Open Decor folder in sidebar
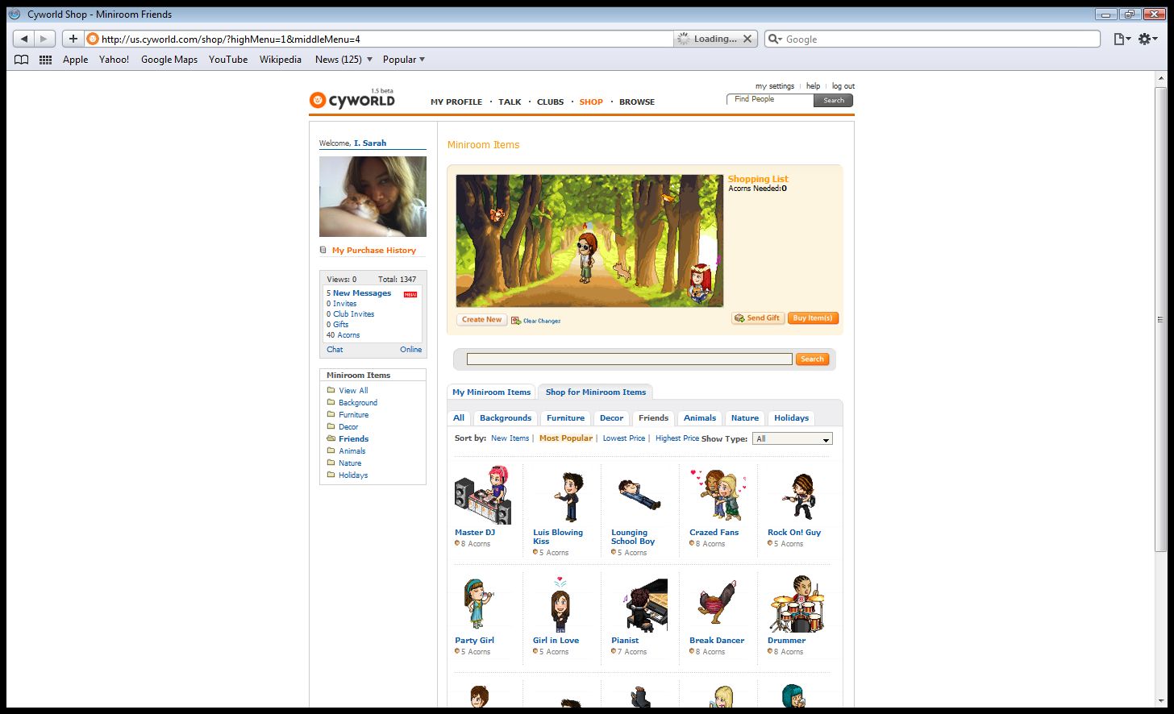 click(x=348, y=427)
